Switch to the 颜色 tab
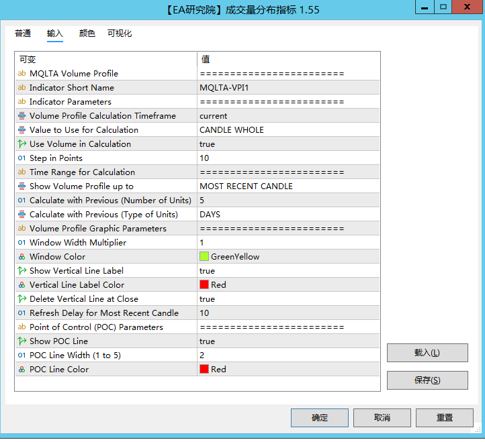This screenshot has width=485, height=442. [87, 34]
